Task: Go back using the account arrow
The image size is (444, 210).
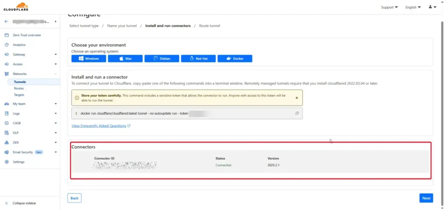Action: tap(7, 22)
